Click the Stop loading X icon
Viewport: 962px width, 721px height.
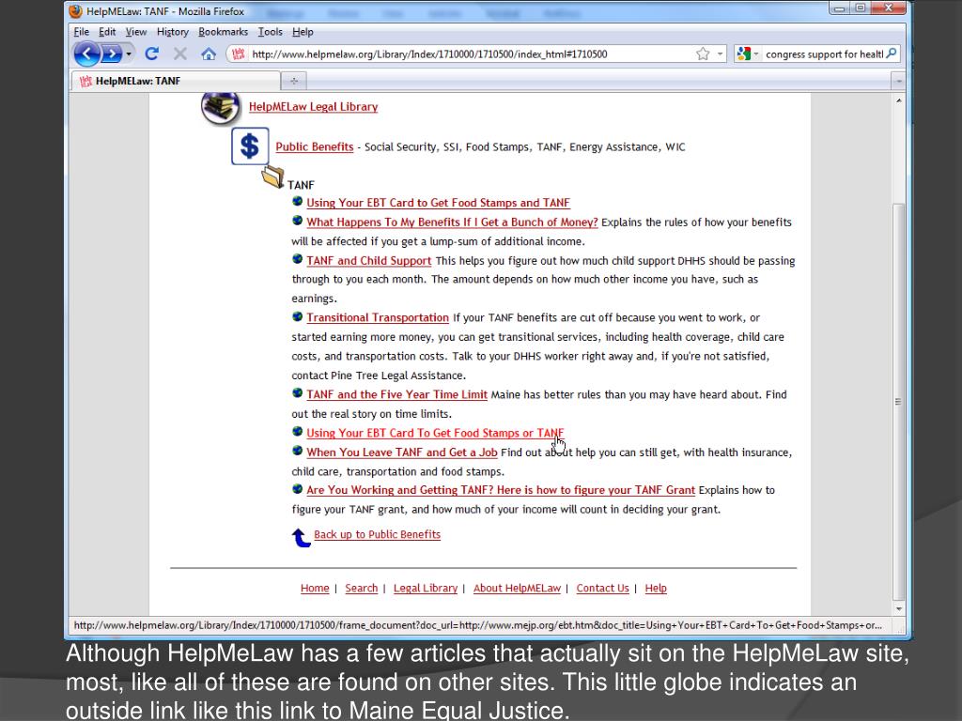[x=179, y=54]
